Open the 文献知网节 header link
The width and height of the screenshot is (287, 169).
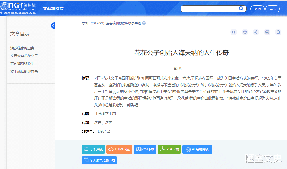click(x=53, y=8)
